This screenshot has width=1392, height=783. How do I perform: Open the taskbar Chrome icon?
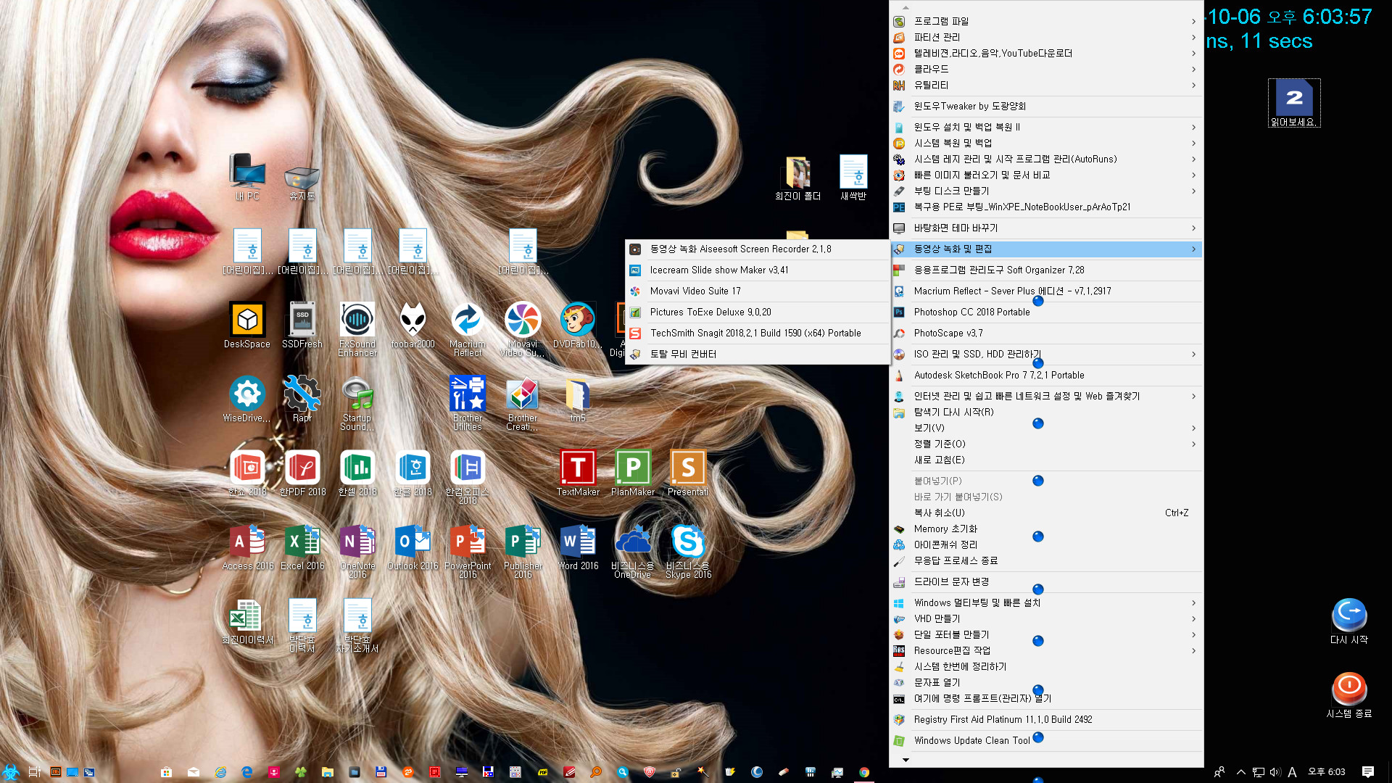(x=864, y=772)
